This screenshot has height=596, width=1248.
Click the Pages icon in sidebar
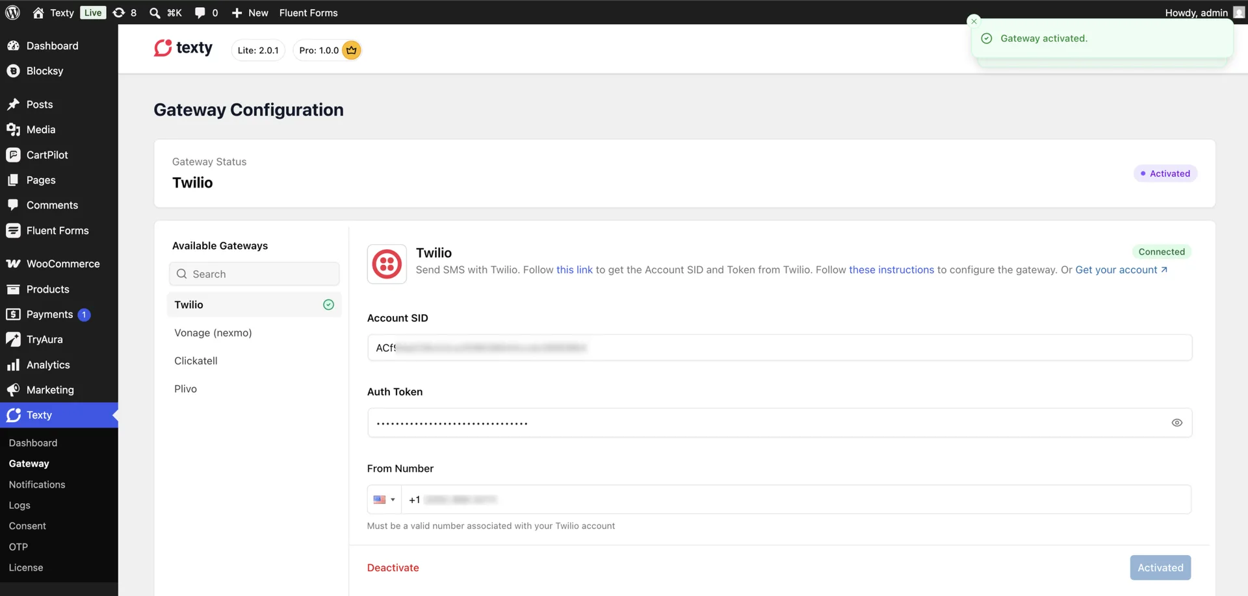(x=13, y=180)
